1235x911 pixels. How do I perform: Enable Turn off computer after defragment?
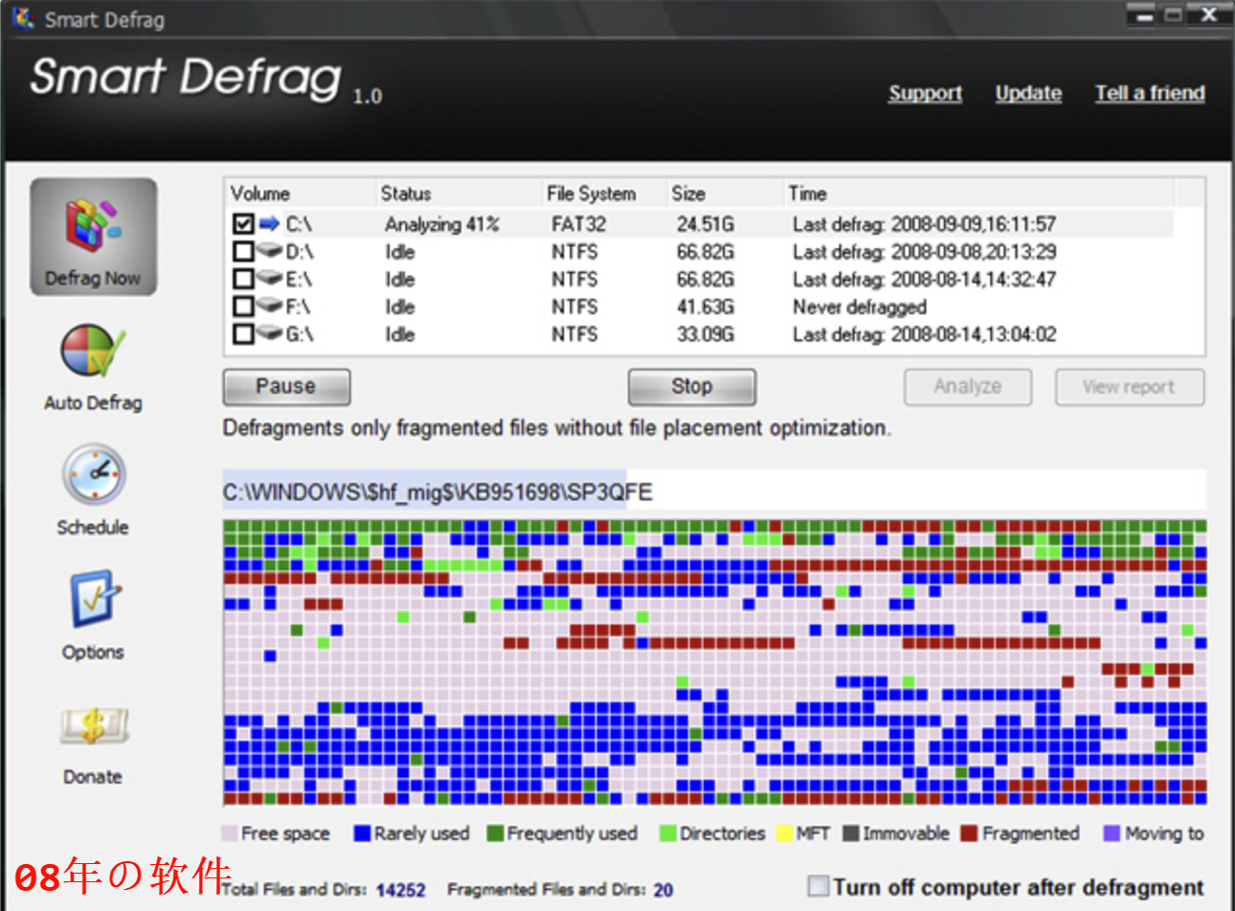click(x=818, y=886)
